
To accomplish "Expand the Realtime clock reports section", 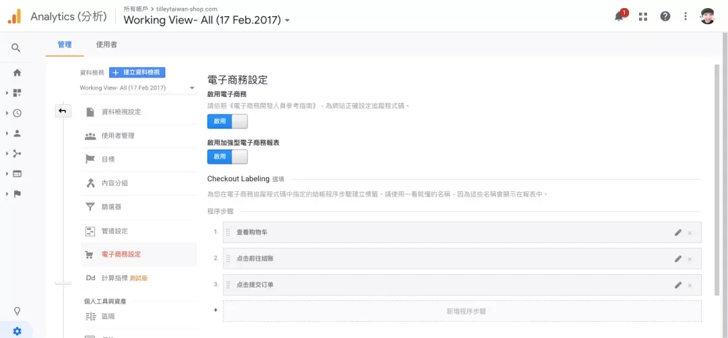I will [x=17, y=113].
